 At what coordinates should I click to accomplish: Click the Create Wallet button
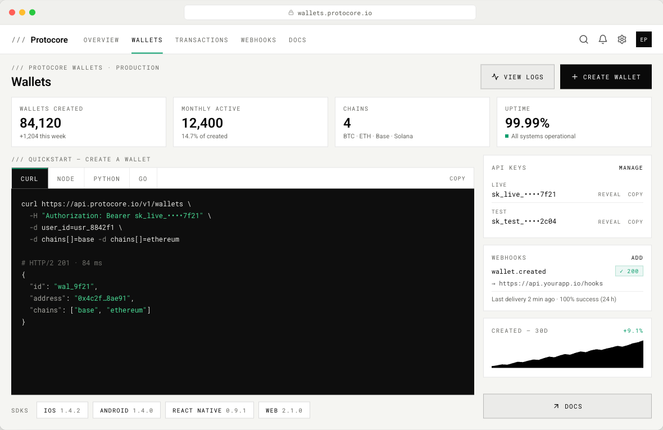(x=606, y=77)
